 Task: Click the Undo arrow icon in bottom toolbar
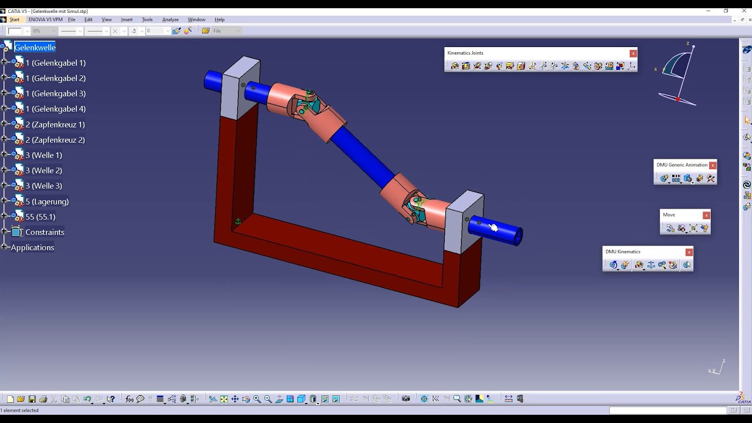87,399
